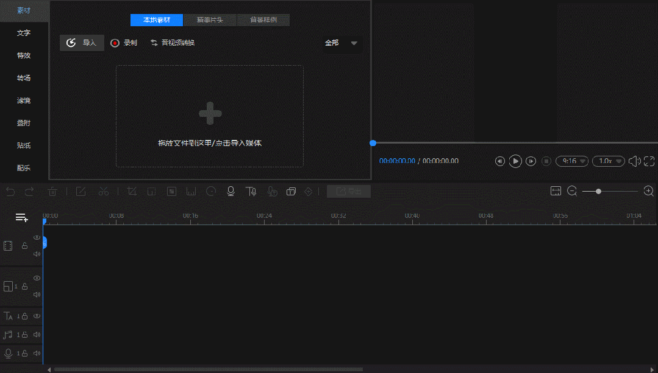Open the 9:16 aspect ratio dropdown

(572, 161)
